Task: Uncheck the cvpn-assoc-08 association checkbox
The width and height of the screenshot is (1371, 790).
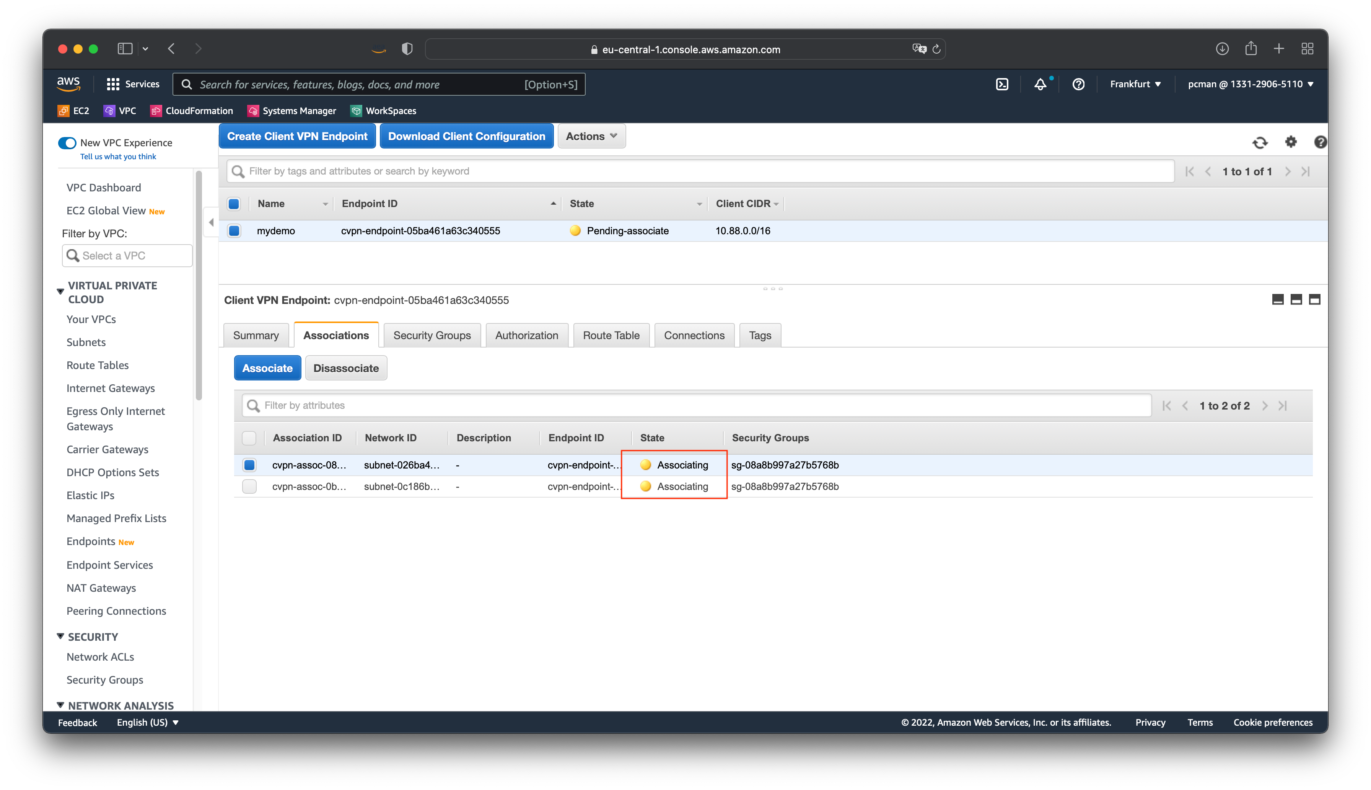Action: [x=249, y=465]
